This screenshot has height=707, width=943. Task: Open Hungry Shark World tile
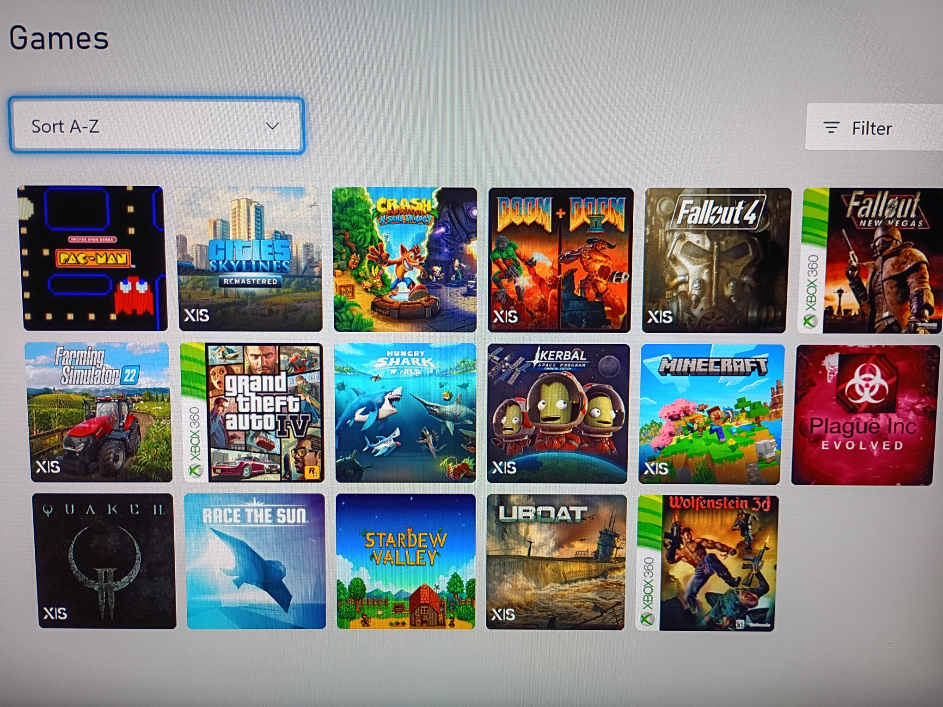pyautogui.click(x=405, y=413)
